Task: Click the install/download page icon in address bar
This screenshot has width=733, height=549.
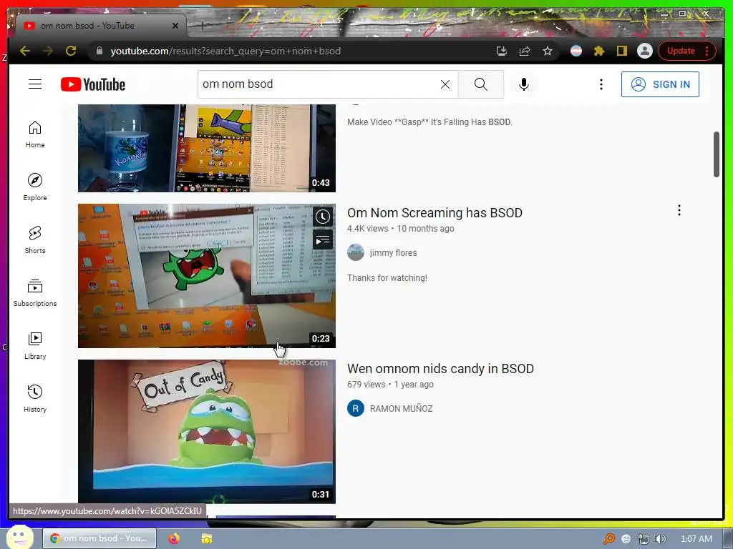Action: point(502,51)
